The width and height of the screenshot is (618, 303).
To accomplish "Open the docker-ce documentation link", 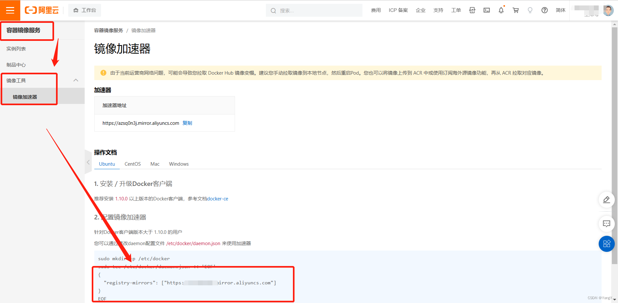I will pos(218,198).
